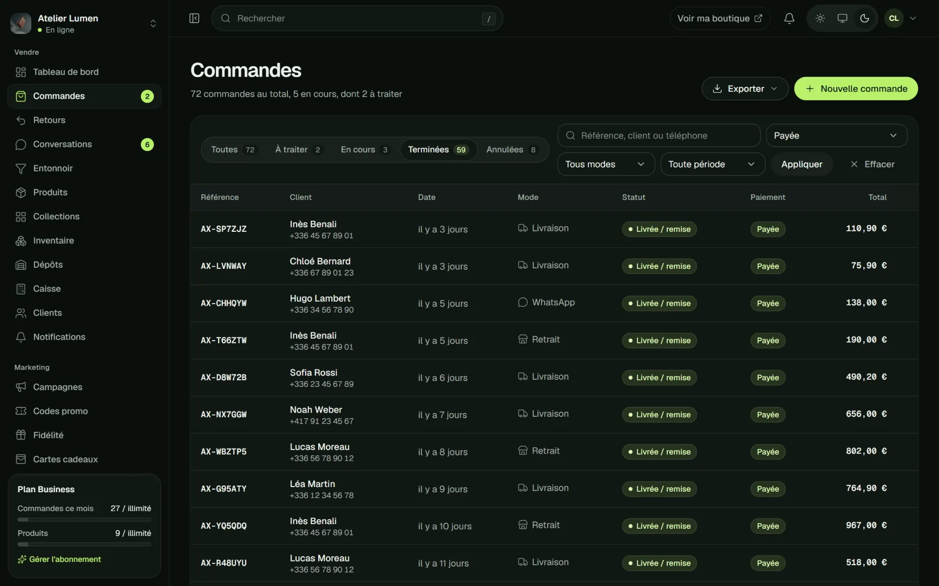Open Codes promo page
Image resolution: width=939 pixels, height=586 pixels.
coord(85,411)
